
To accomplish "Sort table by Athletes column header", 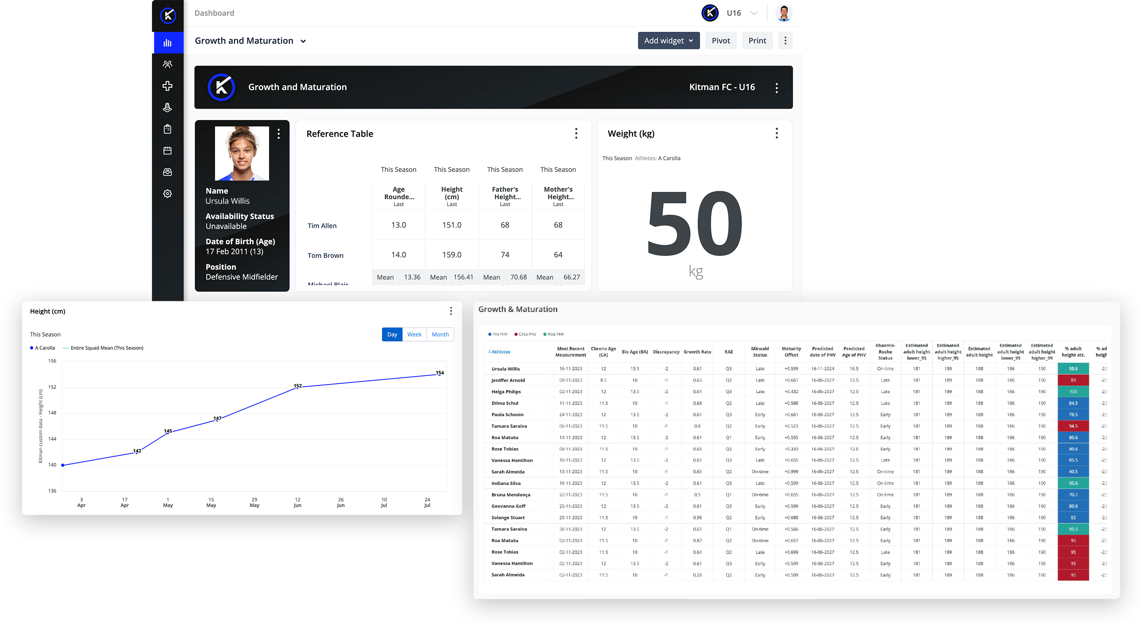I will (500, 352).
